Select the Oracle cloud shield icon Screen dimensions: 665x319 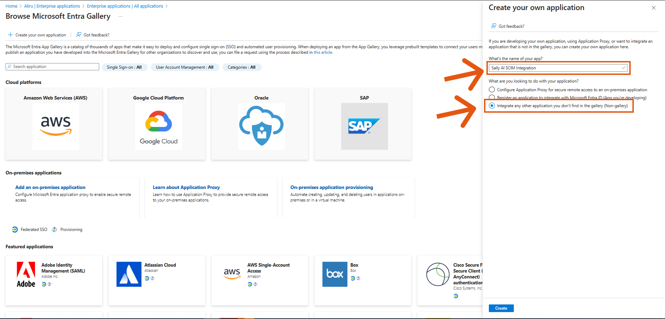pos(261,126)
